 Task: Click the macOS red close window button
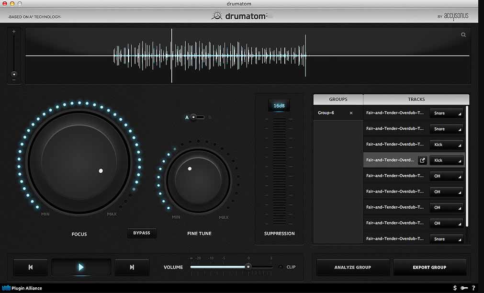(5, 3)
